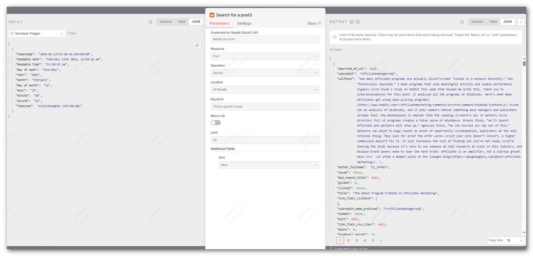Click the "Readable date" value in input JSON
Image resolution: width=533 pixels, height=256 pixels.
[x=74, y=59]
